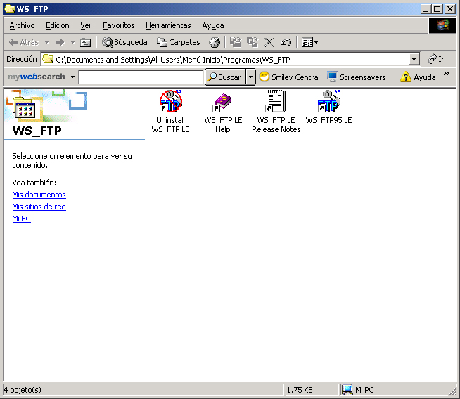This screenshot has height=399, width=460.
Task: Close the WS_FTP window
Action: coord(449,9)
